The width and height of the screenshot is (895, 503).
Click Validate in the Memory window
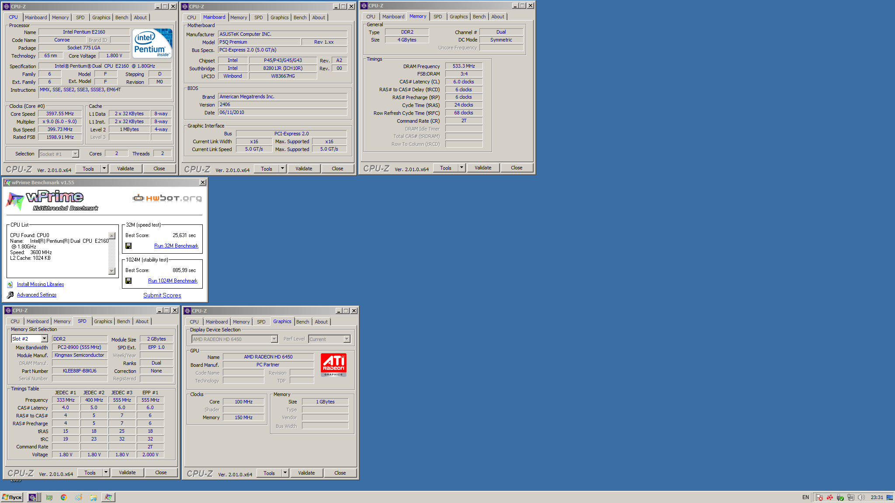pyautogui.click(x=483, y=168)
